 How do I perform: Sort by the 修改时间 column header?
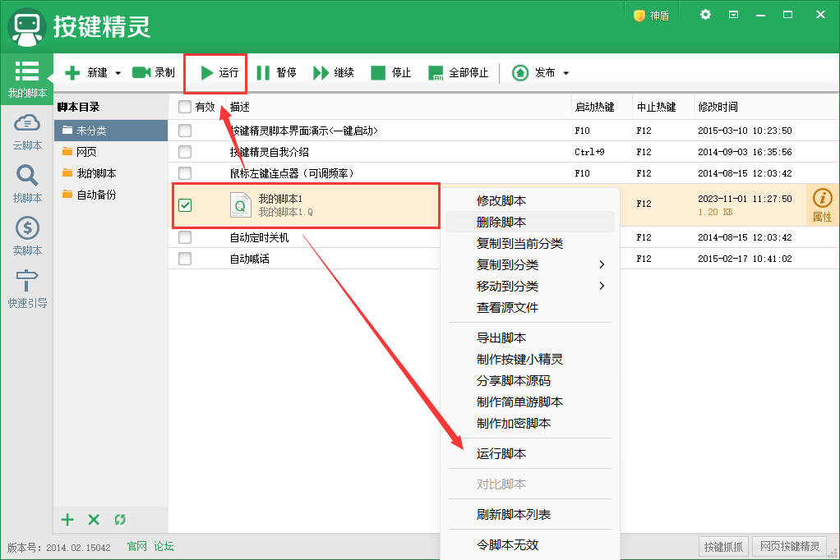tap(718, 107)
